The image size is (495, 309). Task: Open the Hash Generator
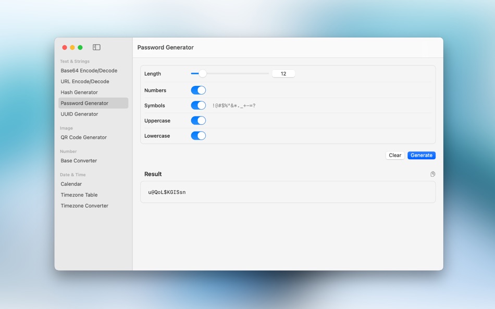click(x=79, y=92)
